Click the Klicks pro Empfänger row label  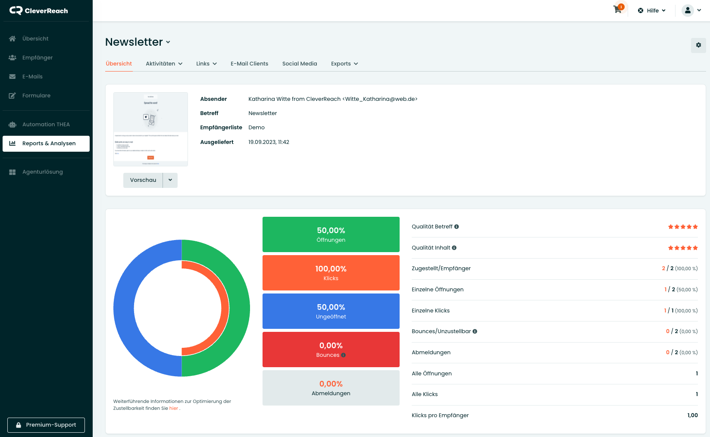[x=440, y=415]
